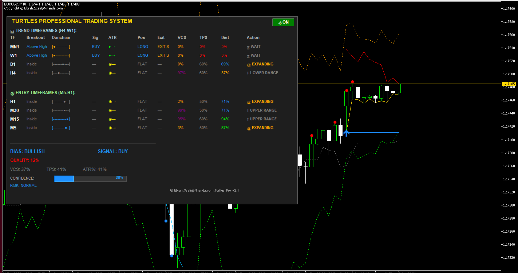Click the 94% Dist value in M15 row
This screenshot has height=273, width=518.
coord(225,119)
